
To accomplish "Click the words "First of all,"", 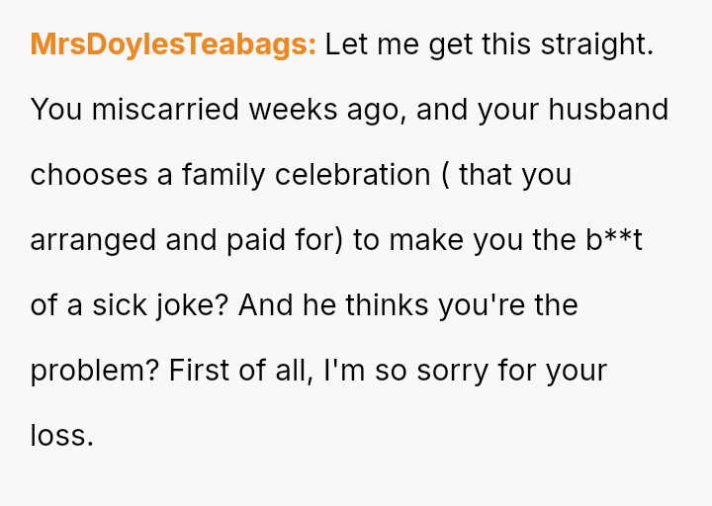I will (x=238, y=371).
